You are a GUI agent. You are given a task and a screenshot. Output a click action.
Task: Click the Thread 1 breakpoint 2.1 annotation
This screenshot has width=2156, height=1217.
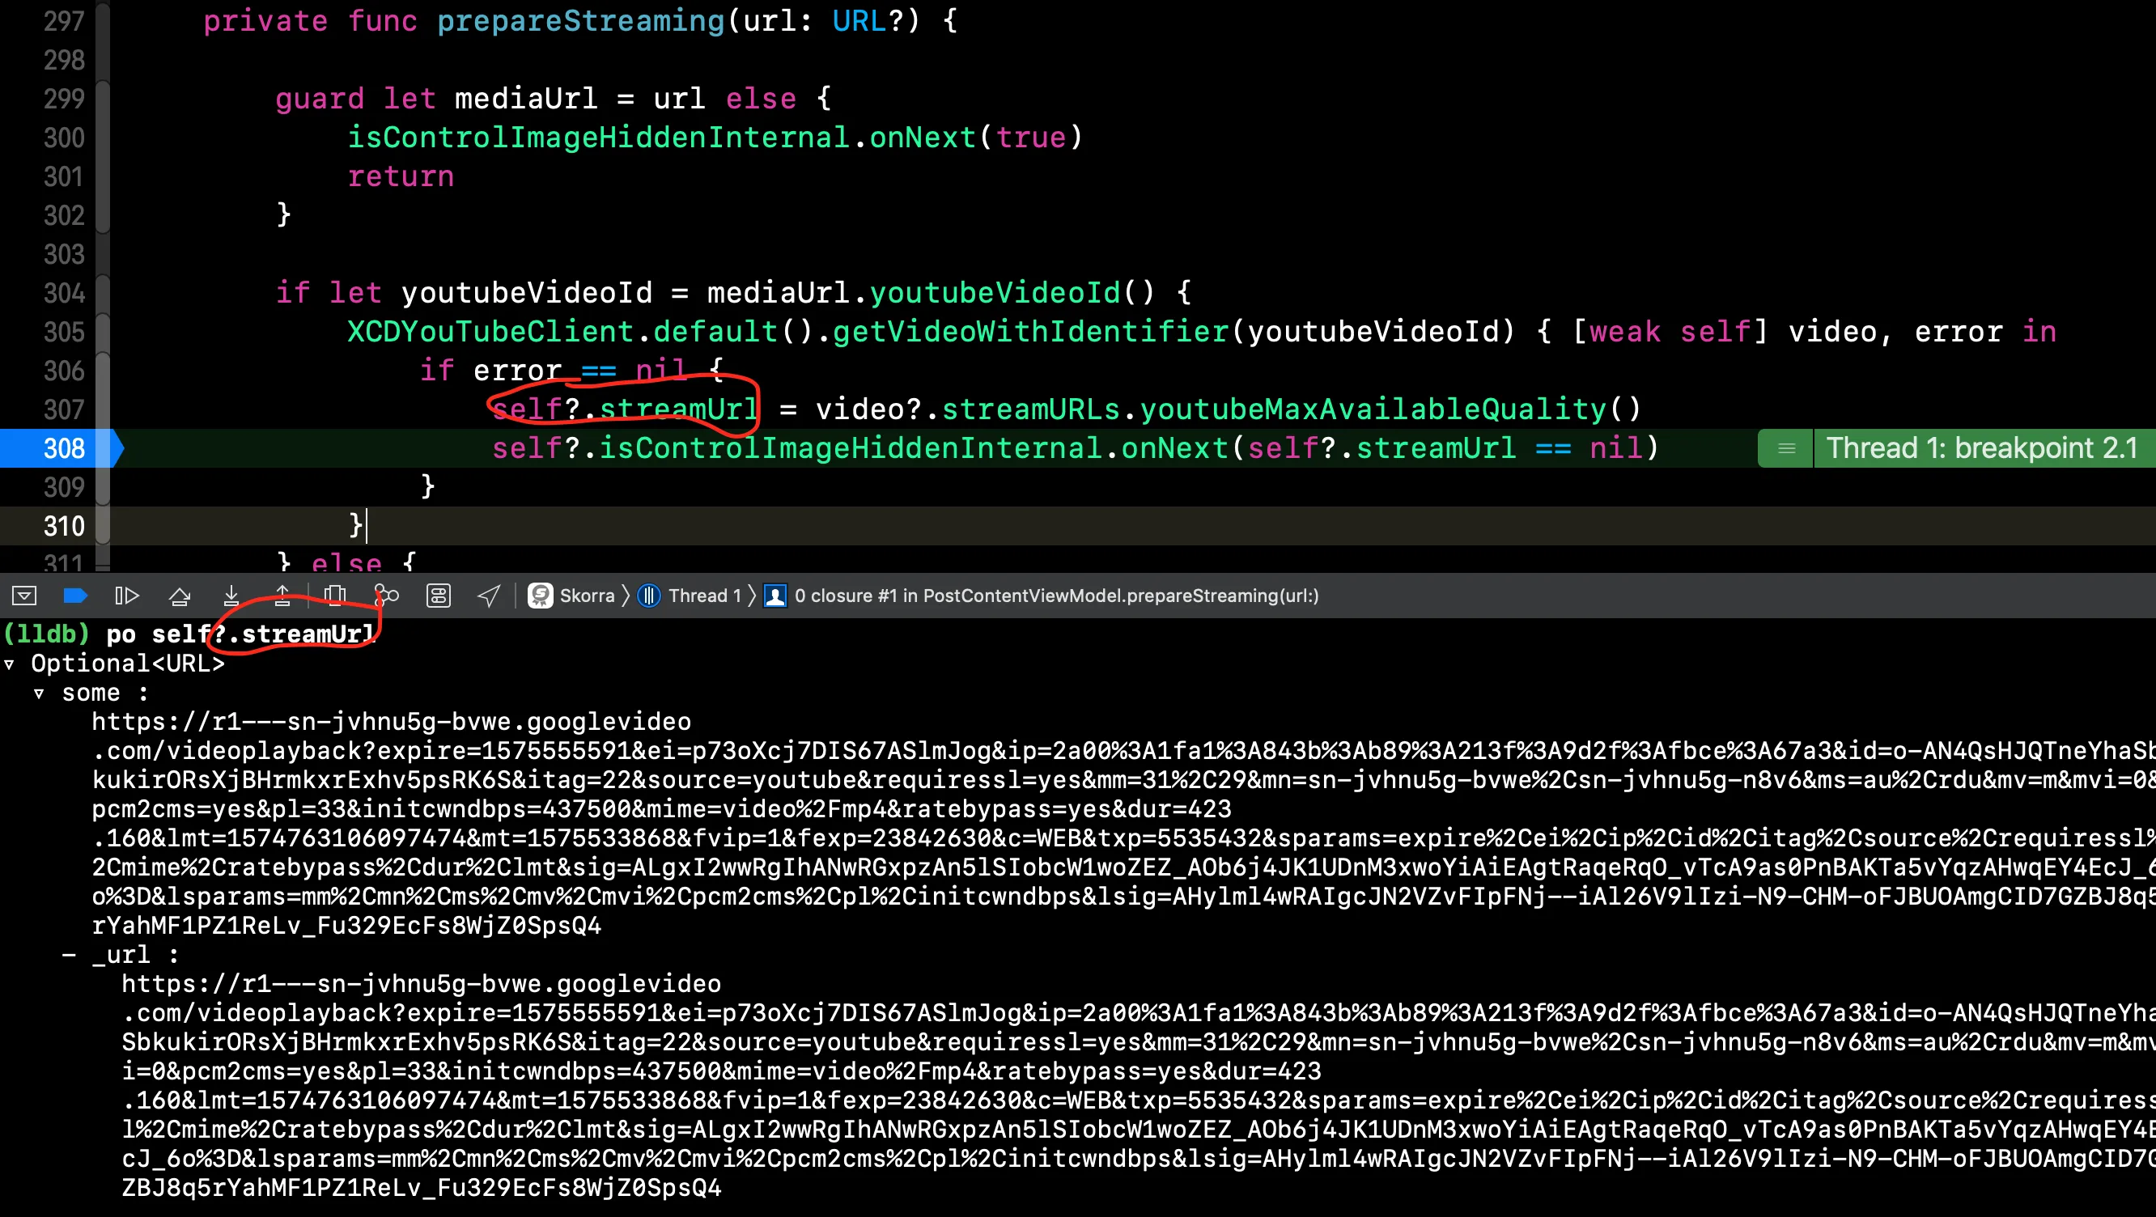(x=1980, y=448)
